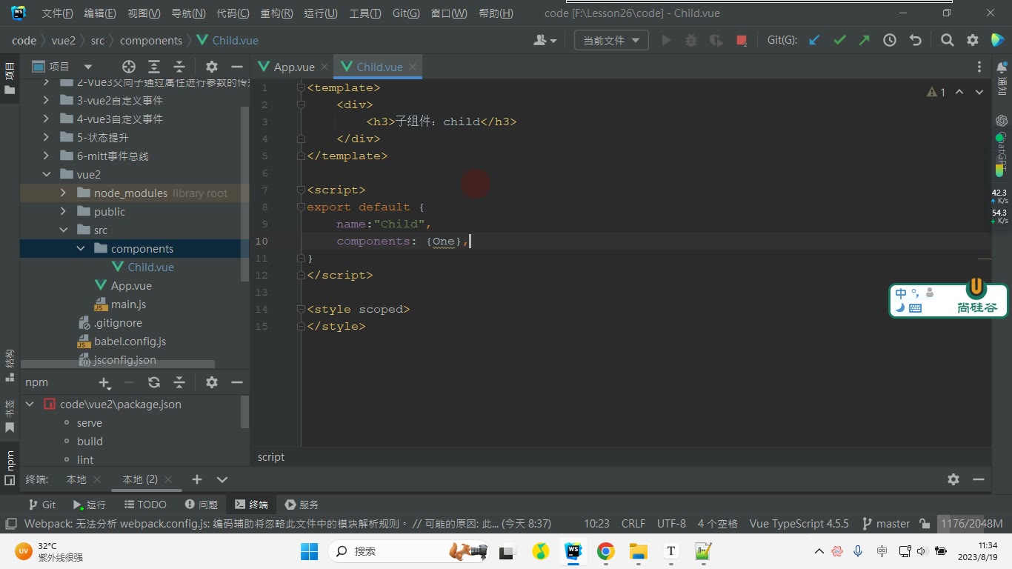
Task: Select App.vue in project tree
Action: point(131,286)
